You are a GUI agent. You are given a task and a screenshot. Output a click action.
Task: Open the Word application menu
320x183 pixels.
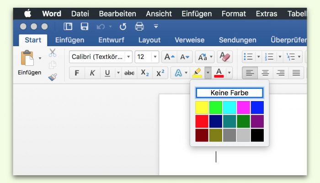[52, 14]
